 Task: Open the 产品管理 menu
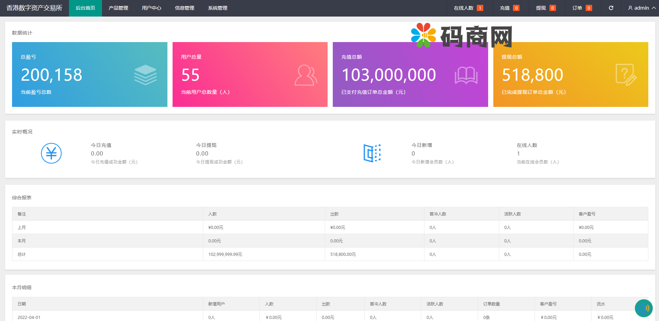pos(118,8)
